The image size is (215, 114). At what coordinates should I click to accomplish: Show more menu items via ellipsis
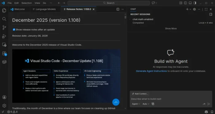coord(51,3)
